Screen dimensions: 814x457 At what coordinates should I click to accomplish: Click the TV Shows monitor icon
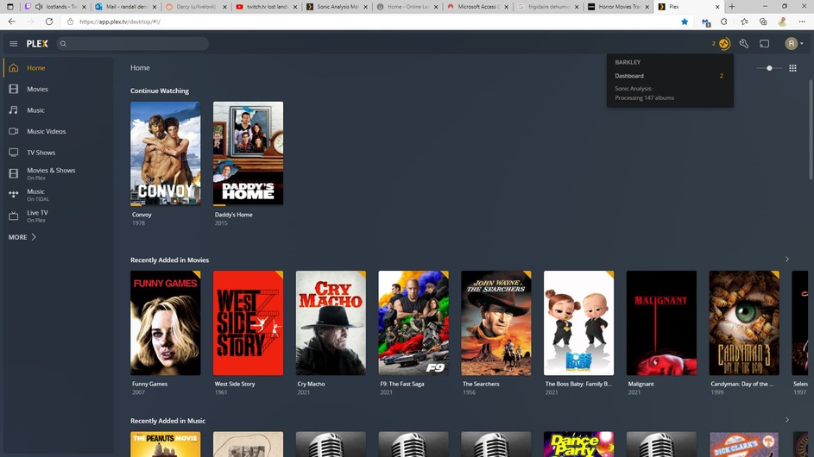[14, 153]
